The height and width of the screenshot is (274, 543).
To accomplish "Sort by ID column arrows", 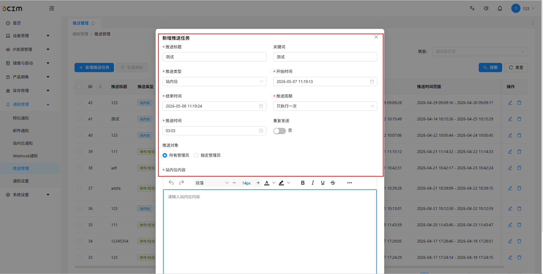I will 100,87.
